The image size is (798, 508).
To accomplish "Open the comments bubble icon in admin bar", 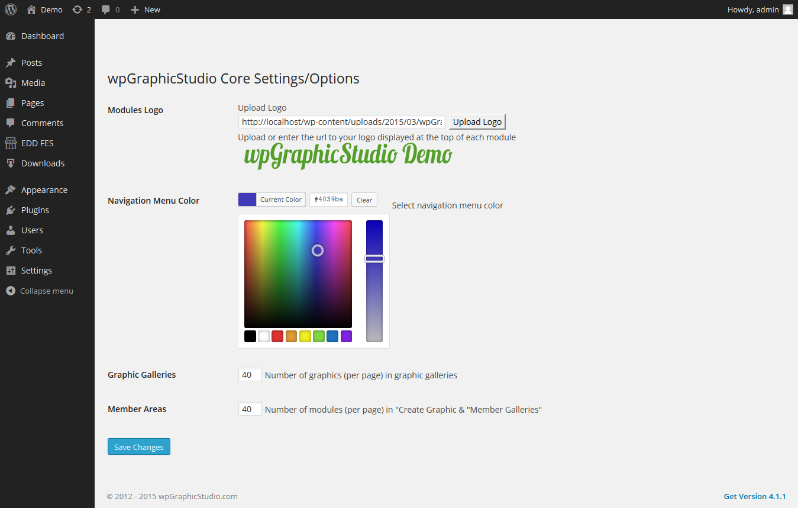I will coord(105,9).
